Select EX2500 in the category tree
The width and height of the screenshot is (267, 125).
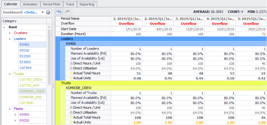click(25, 56)
